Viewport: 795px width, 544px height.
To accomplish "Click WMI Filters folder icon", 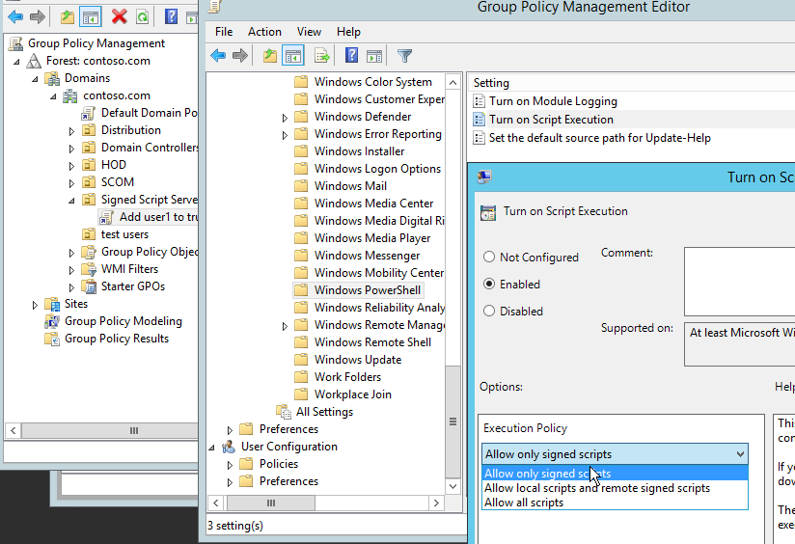I will pyautogui.click(x=89, y=269).
